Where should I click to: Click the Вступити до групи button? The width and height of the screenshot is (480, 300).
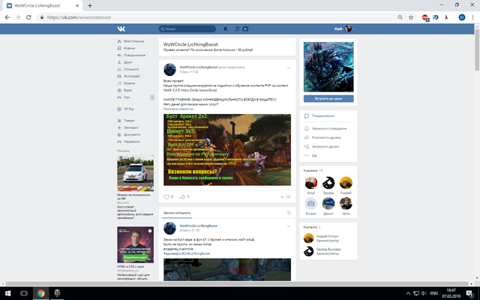point(328,98)
